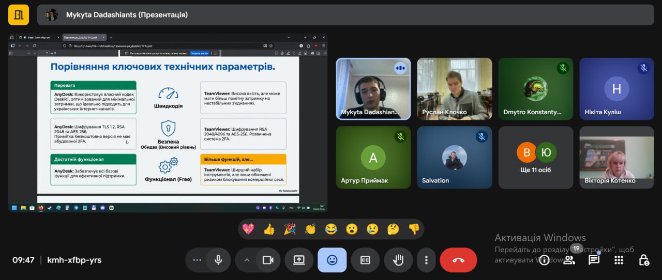Leave the call with red hang-up button
Viewport: 662px width, 280px height.
(458, 260)
